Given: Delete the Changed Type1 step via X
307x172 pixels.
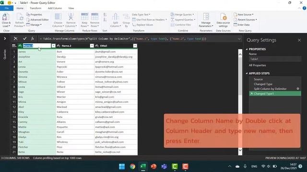Looking at the screenshot, I should (x=251, y=94).
